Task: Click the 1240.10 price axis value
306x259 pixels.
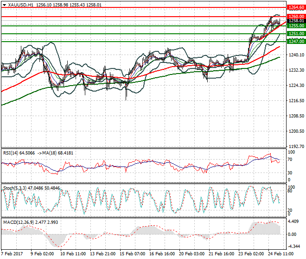Action: coord(296,55)
